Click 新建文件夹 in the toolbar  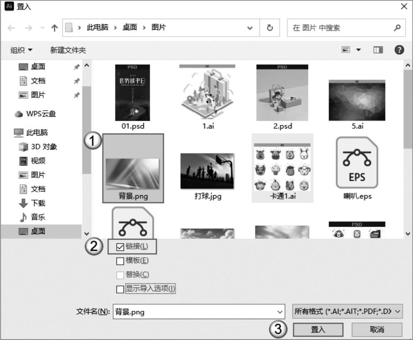[68, 50]
